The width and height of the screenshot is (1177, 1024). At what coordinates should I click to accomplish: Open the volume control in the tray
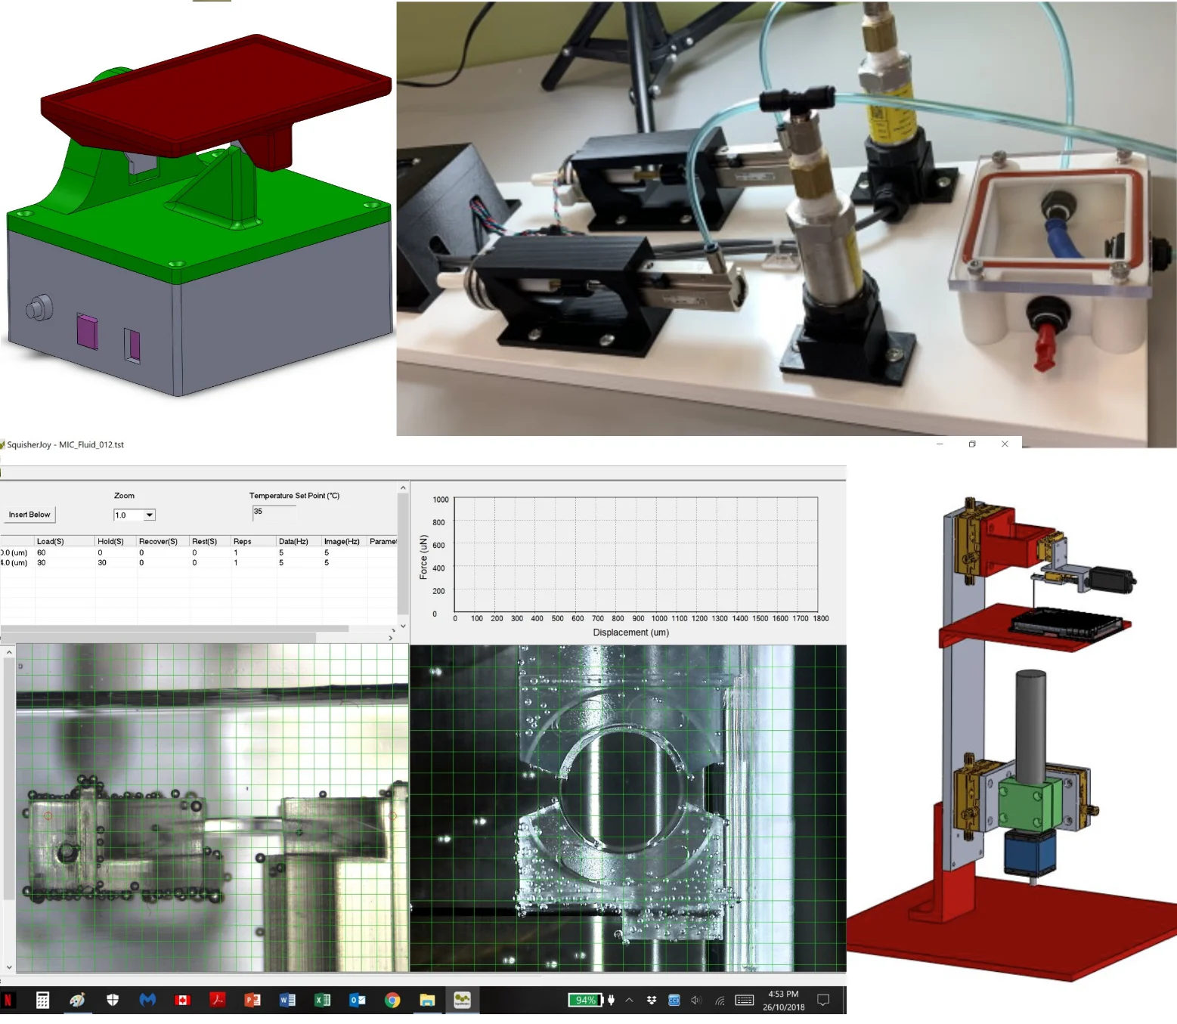(696, 1000)
